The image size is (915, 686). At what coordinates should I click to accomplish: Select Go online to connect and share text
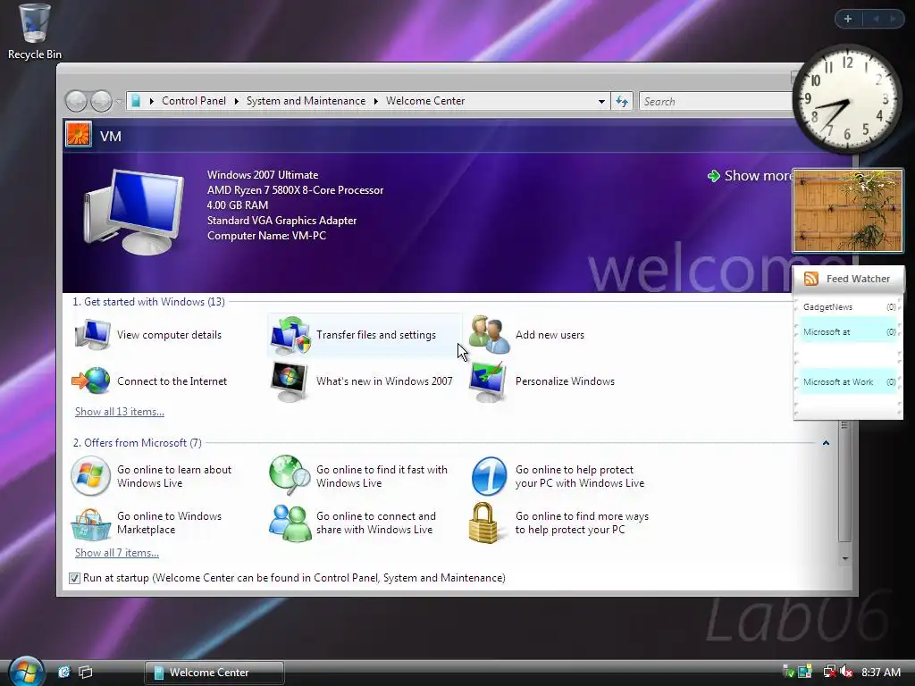click(x=376, y=523)
